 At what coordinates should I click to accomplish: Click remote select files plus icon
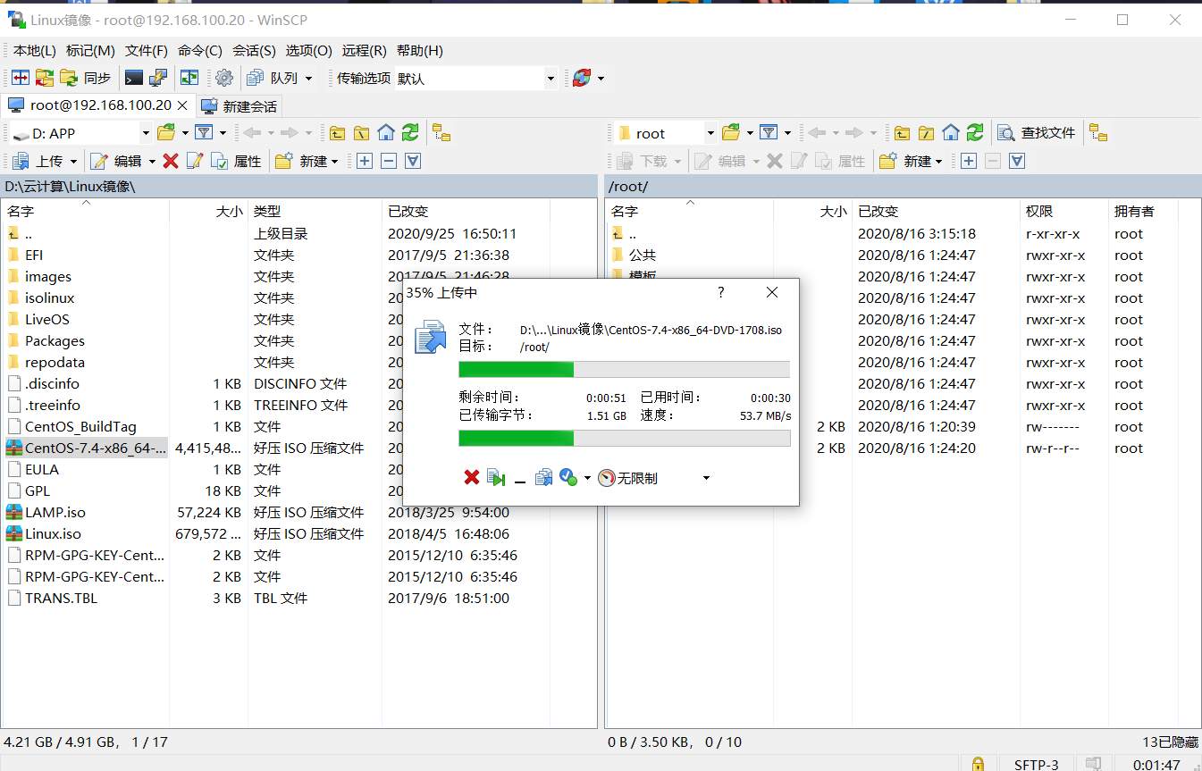[x=969, y=161]
